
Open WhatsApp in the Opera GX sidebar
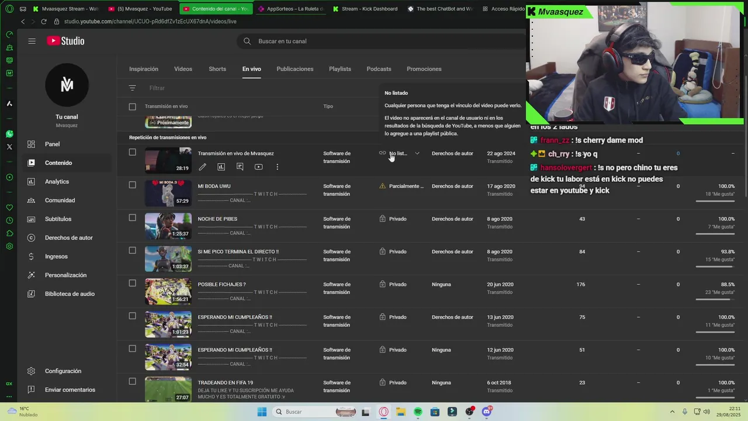(x=9, y=134)
